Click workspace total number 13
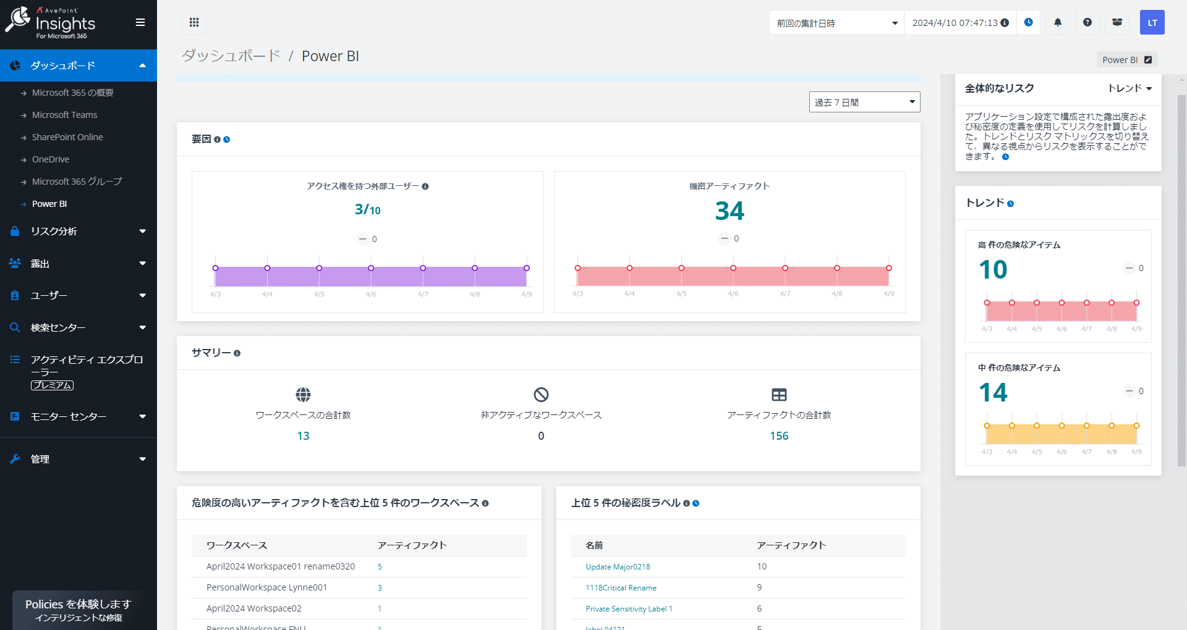Viewport: 1187px width, 630px height. [303, 436]
